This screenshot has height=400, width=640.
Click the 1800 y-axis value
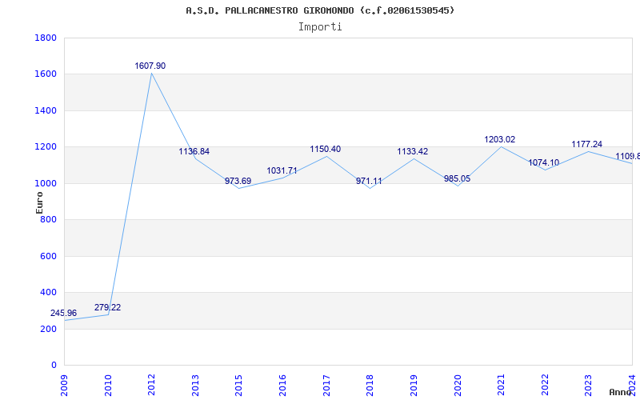point(46,38)
